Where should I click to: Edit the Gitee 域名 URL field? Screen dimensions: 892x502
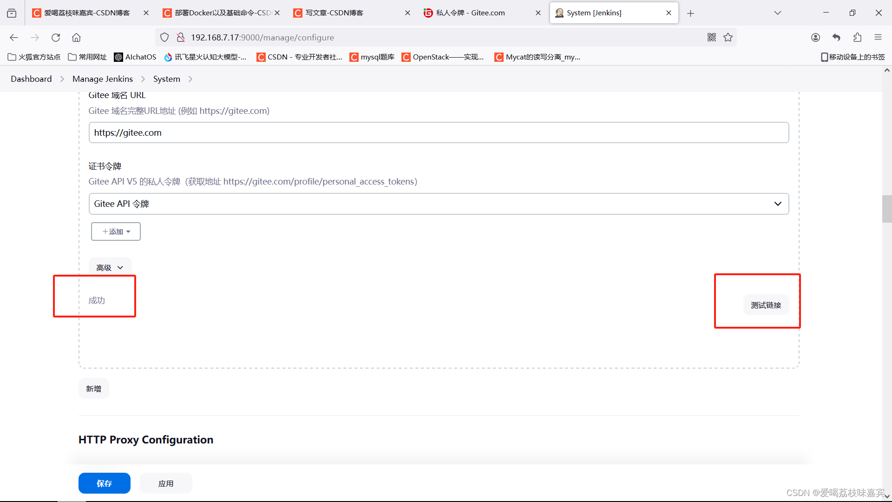pos(439,132)
